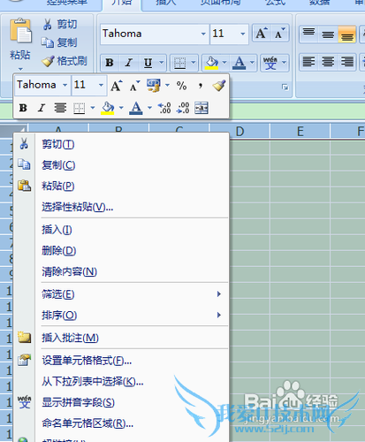This screenshot has height=442, width=365.
Task: Select Paste 粘贴(P) from context menu
Action: click(121, 186)
